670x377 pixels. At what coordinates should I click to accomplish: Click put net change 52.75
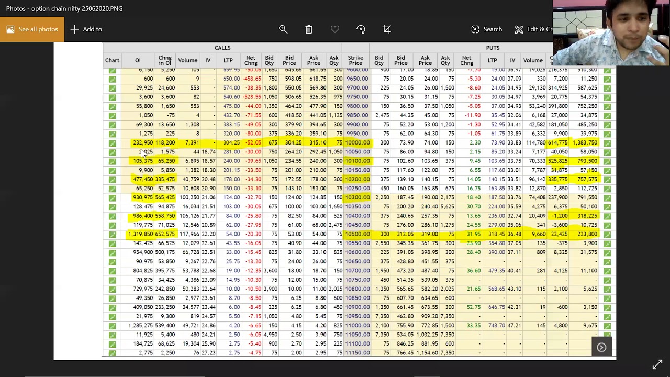[x=474, y=307]
